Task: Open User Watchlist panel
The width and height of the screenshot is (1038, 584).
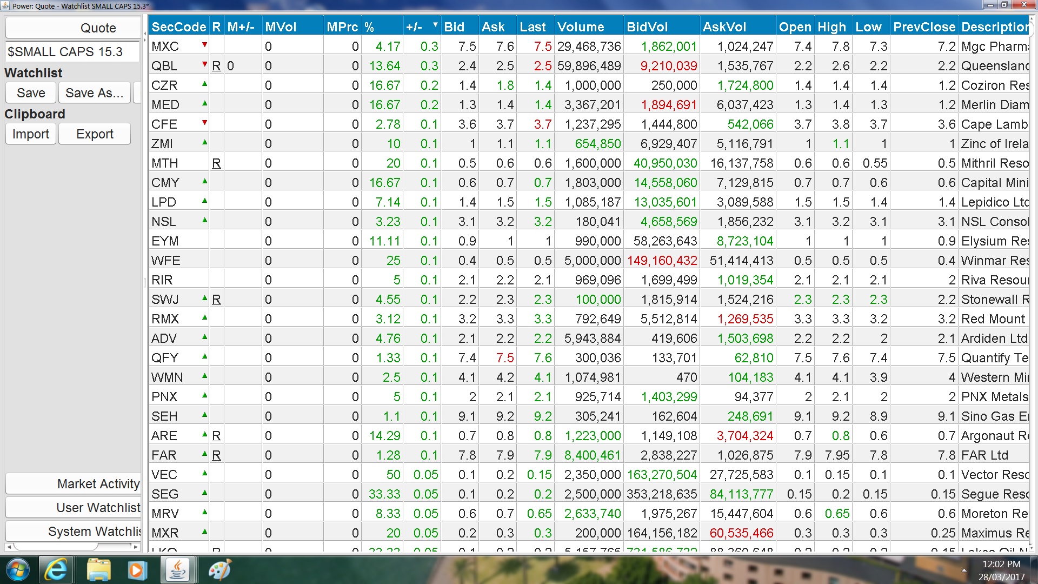Action: (73, 507)
